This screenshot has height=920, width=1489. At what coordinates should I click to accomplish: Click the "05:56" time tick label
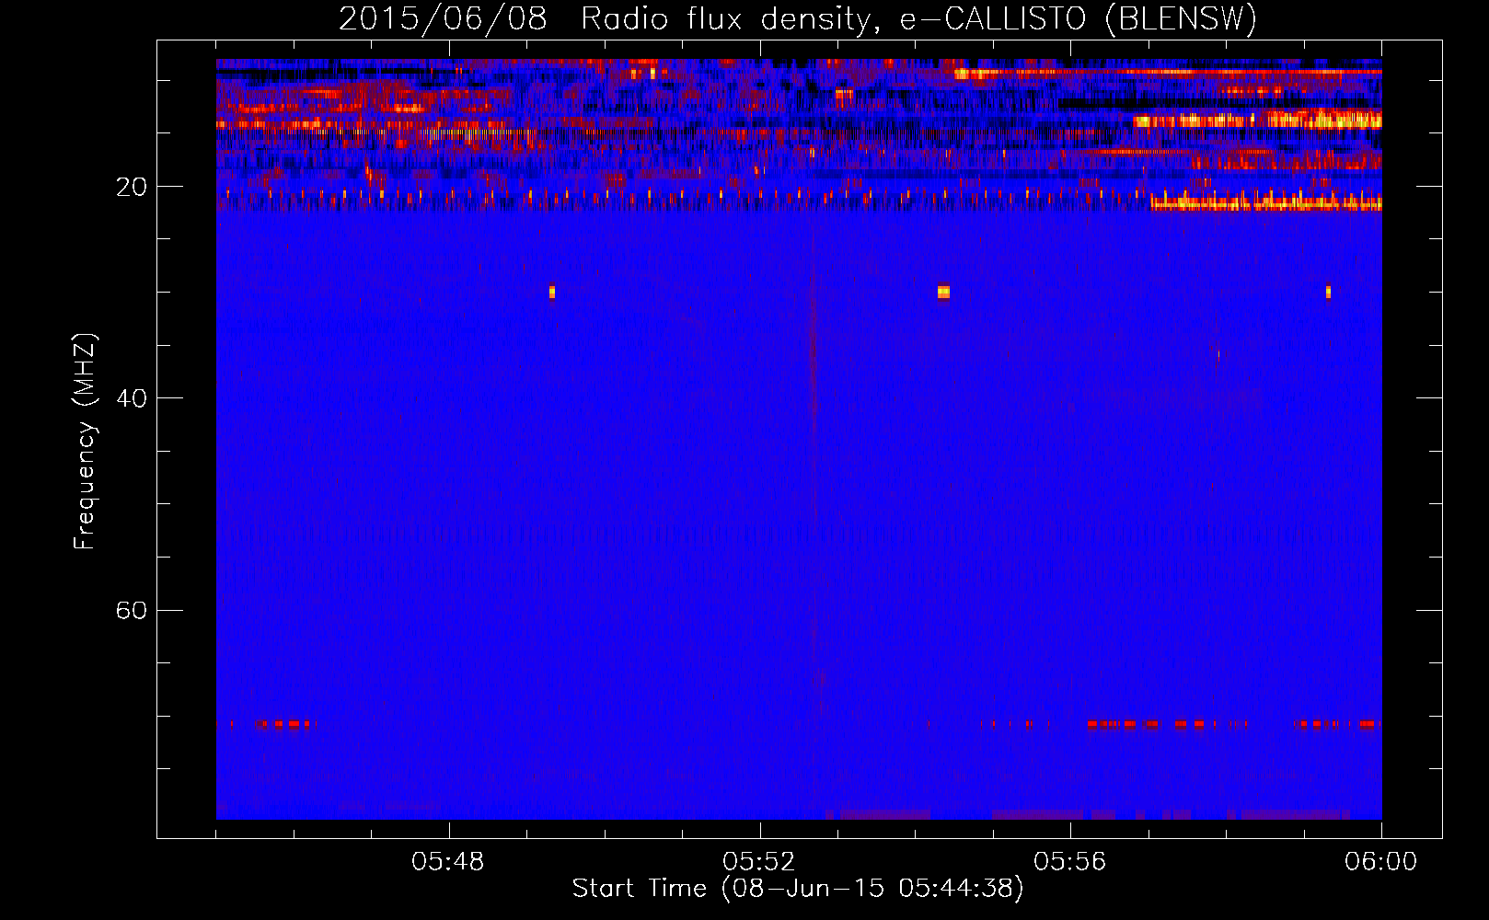(x=1070, y=862)
